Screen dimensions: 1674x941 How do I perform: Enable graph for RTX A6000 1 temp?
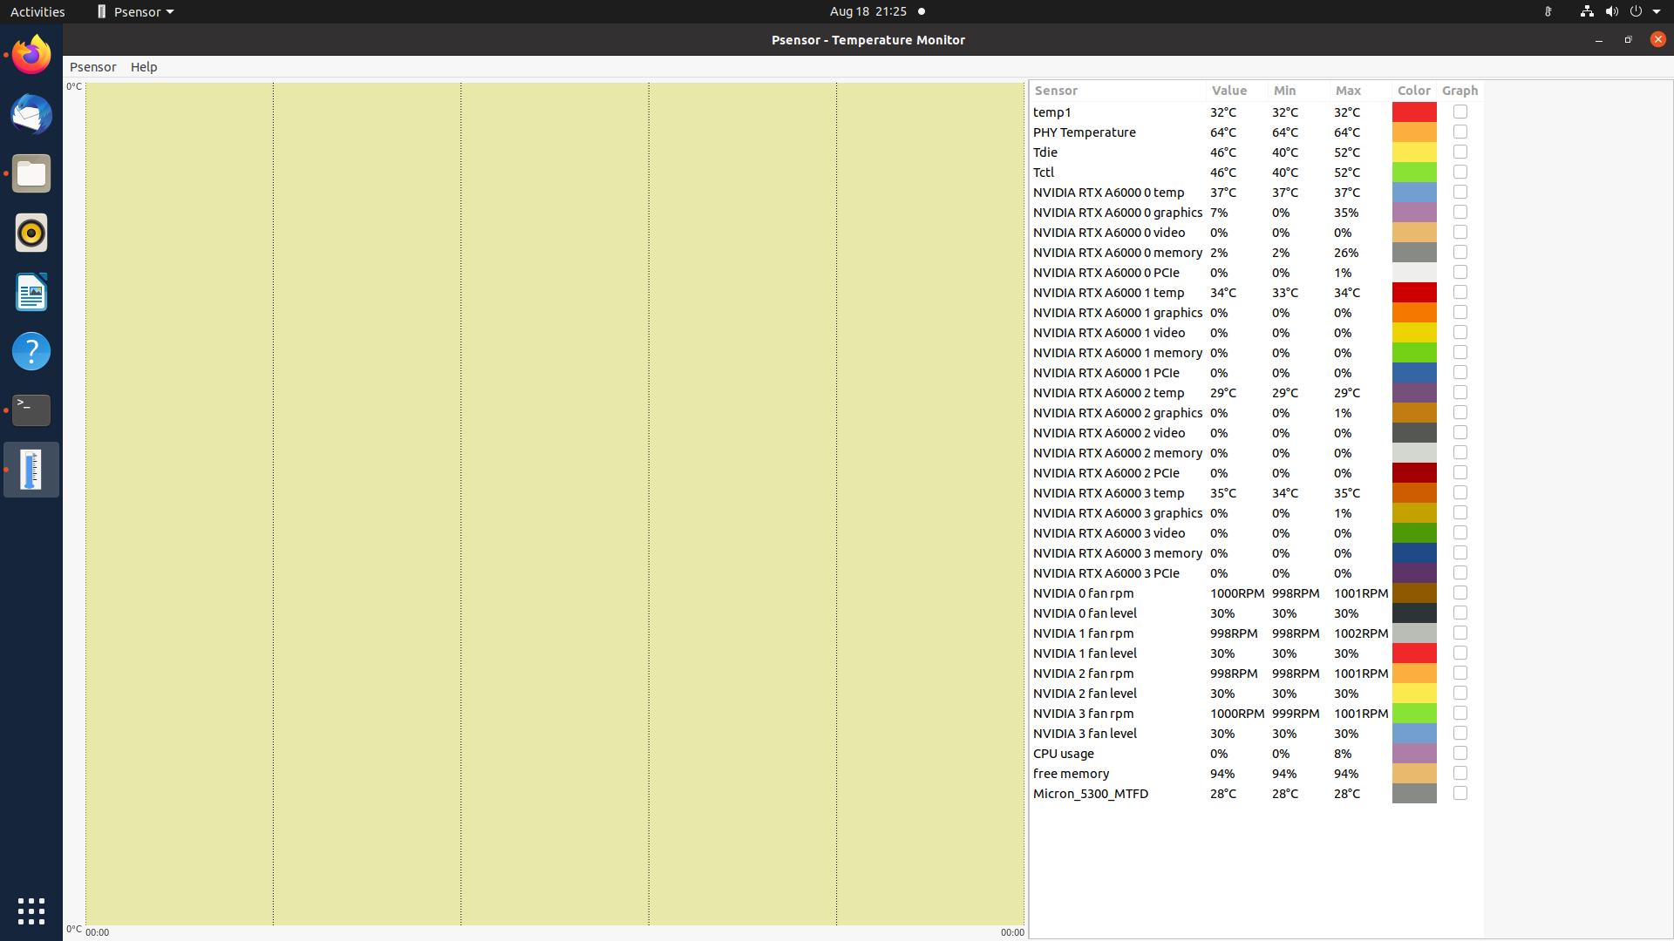point(1460,292)
